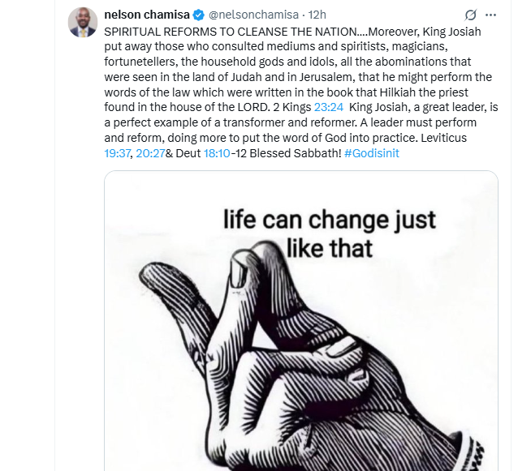Open the three-dot More options menu
Screen dimensions: 531x471
pyautogui.click(x=490, y=15)
